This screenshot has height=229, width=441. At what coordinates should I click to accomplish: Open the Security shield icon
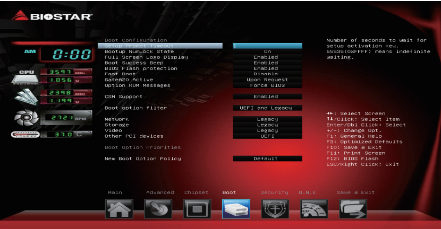click(x=275, y=209)
